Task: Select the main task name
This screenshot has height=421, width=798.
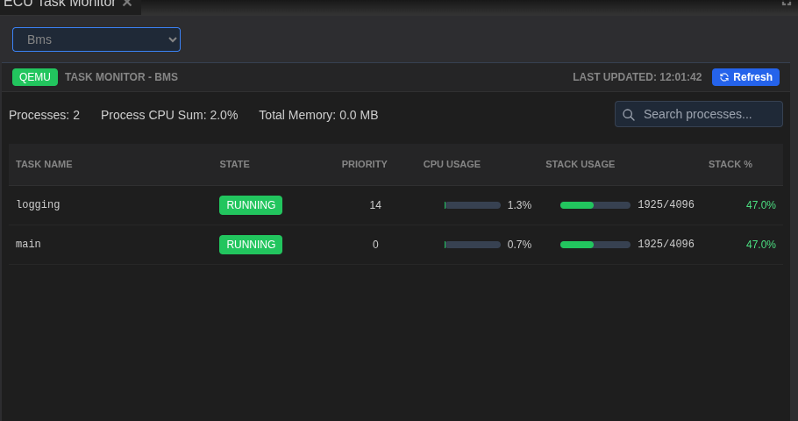Action: (28, 245)
